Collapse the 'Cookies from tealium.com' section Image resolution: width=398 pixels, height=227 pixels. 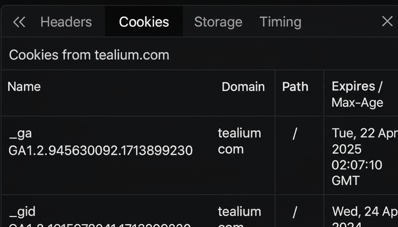pyautogui.click(x=89, y=55)
